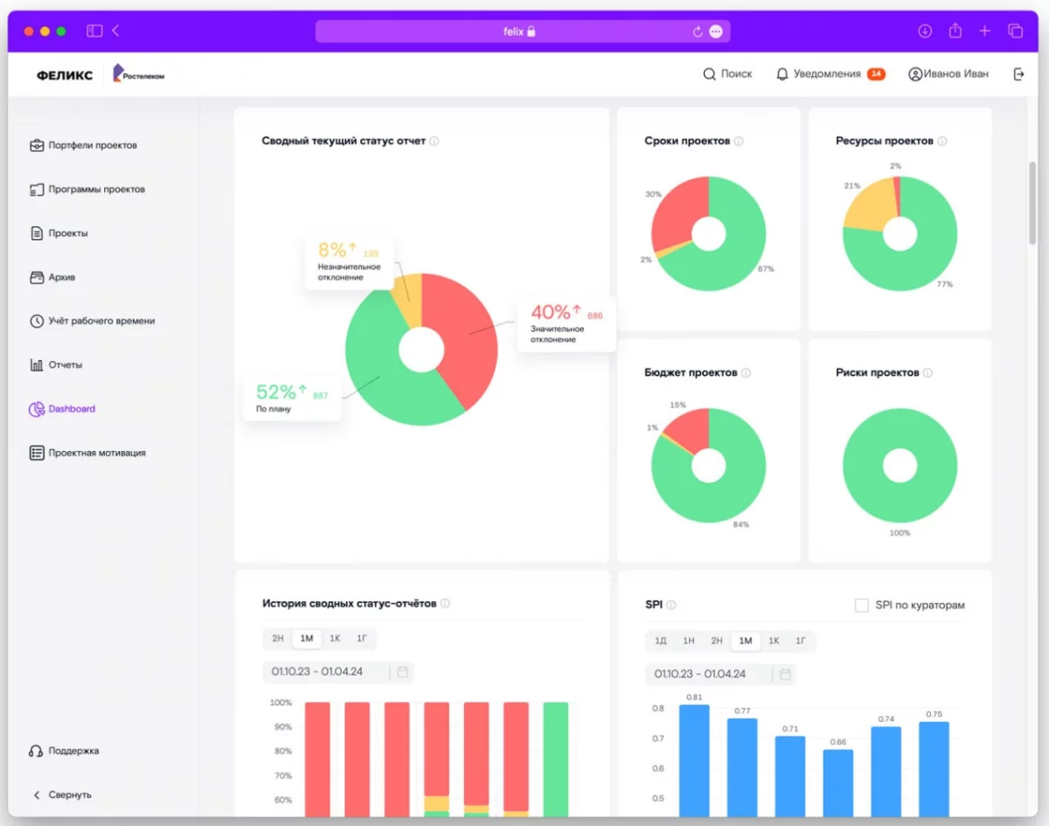Image resolution: width=1049 pixels, height=826 pixels.
Task: Open Иванов Иван user menu
Action: [x=948, y=74]
